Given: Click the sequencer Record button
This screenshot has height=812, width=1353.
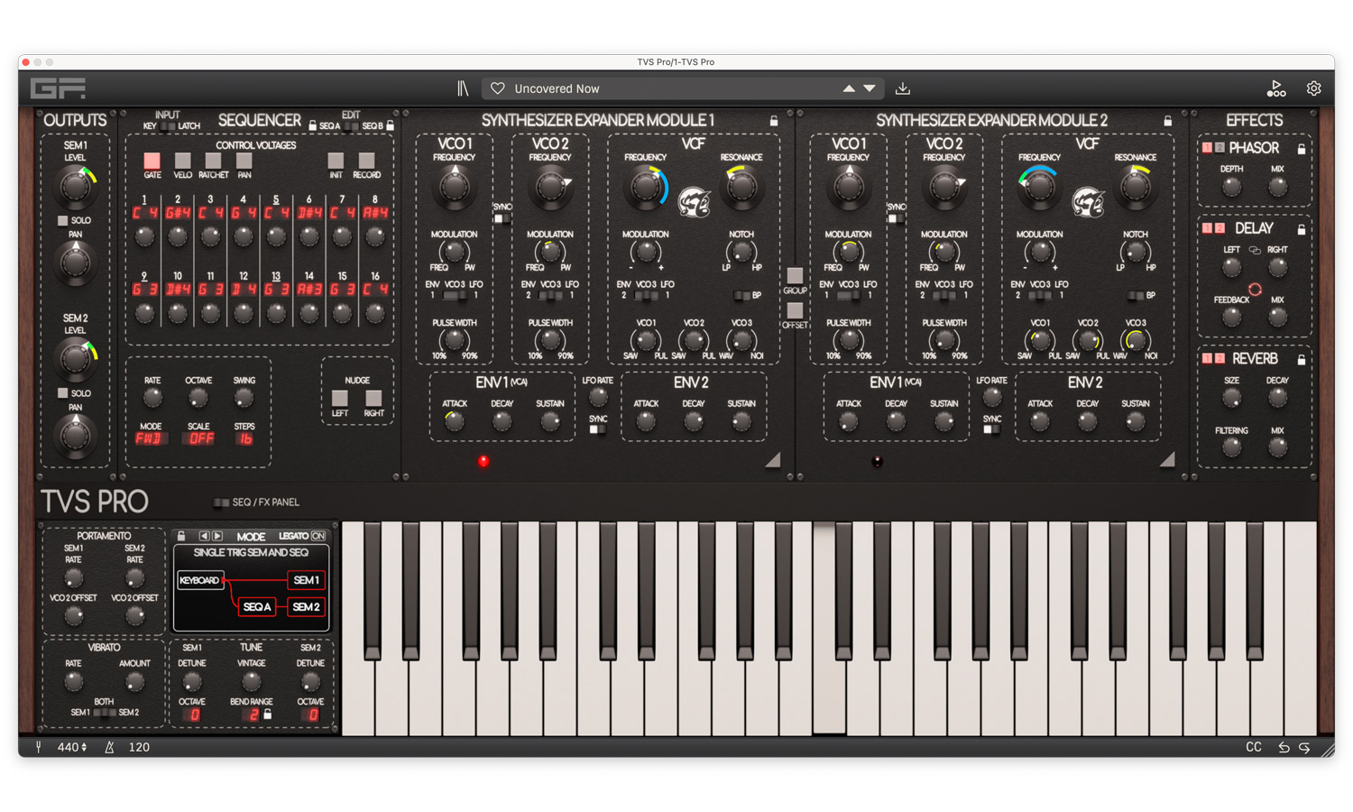Looking at the screenshot, I should pos(366,161).
